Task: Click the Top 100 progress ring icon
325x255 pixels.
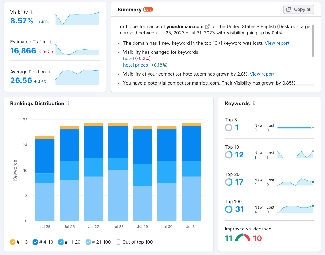Action: [229, 209]
